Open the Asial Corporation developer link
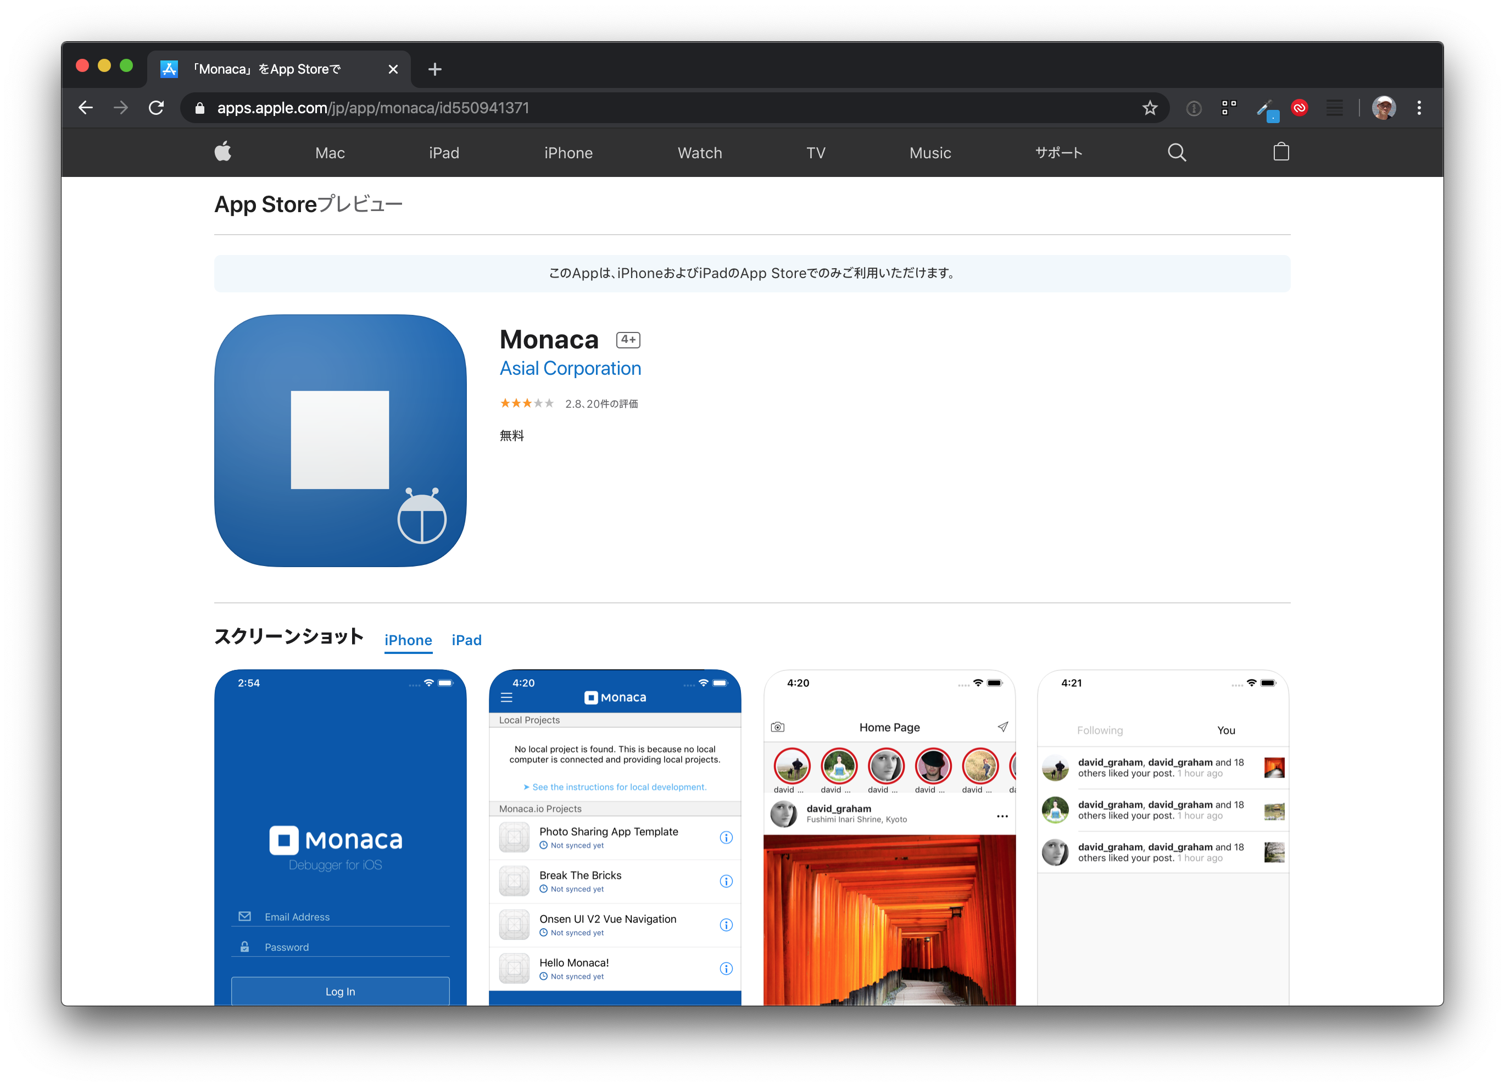This screenshot has height=1087, width=1505. click(x=570, y=369)
